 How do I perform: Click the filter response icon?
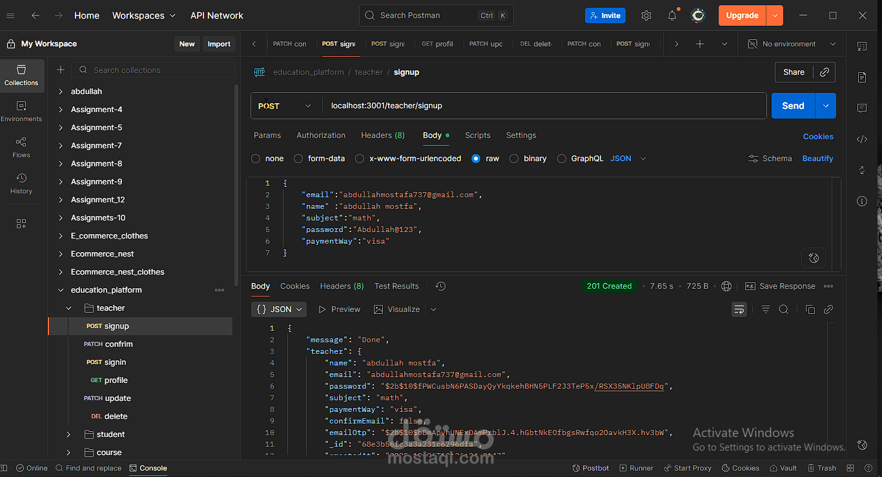click(x=766, y=309)
